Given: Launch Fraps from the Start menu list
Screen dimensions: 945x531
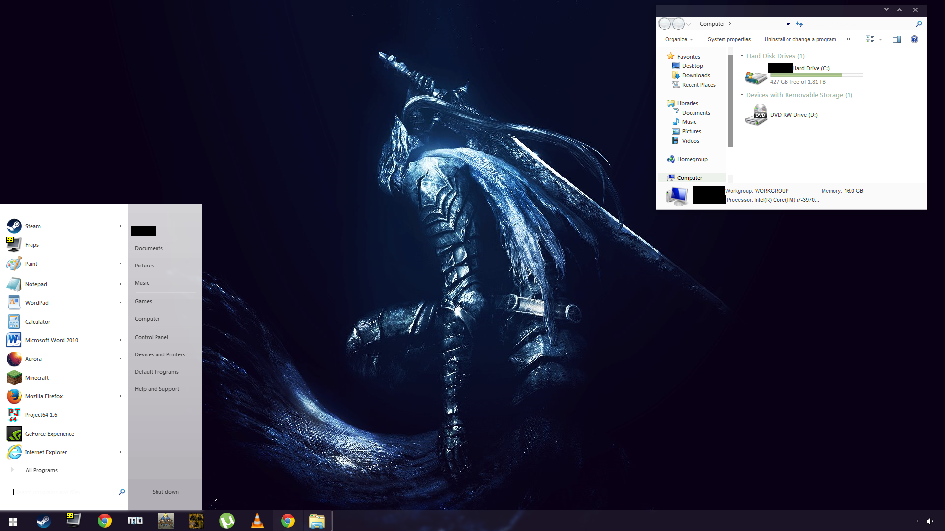Looking at the screenshot, I should pyautogui.click(x=64, y=245).
